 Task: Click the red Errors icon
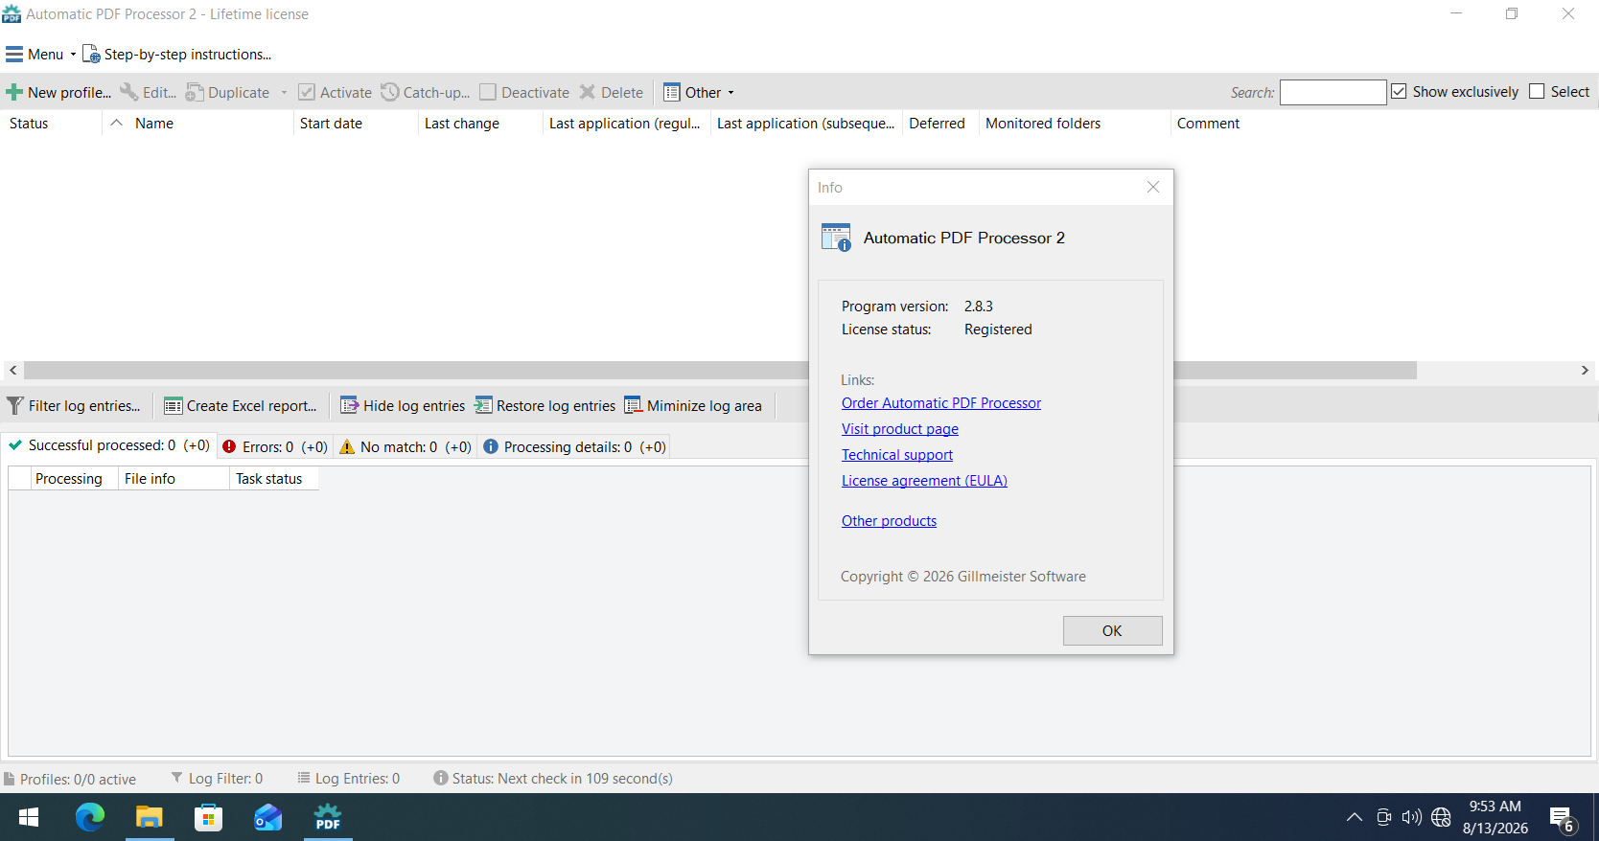pyautogui.click(x=229, y=446)
